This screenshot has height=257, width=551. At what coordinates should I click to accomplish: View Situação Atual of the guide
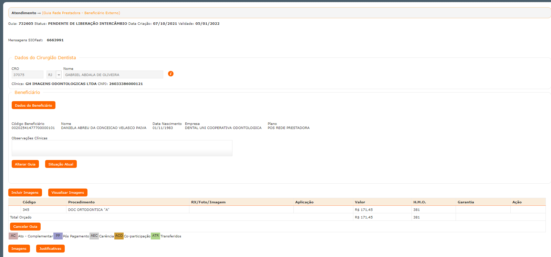point(61,164)
